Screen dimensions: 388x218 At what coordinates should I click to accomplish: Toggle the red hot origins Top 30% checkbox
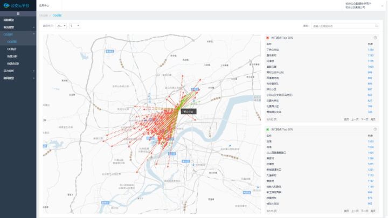267,38
